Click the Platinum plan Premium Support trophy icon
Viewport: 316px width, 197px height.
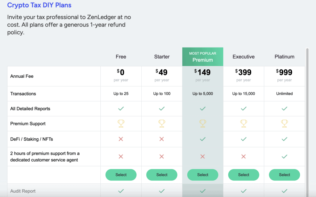pos(284,124)
